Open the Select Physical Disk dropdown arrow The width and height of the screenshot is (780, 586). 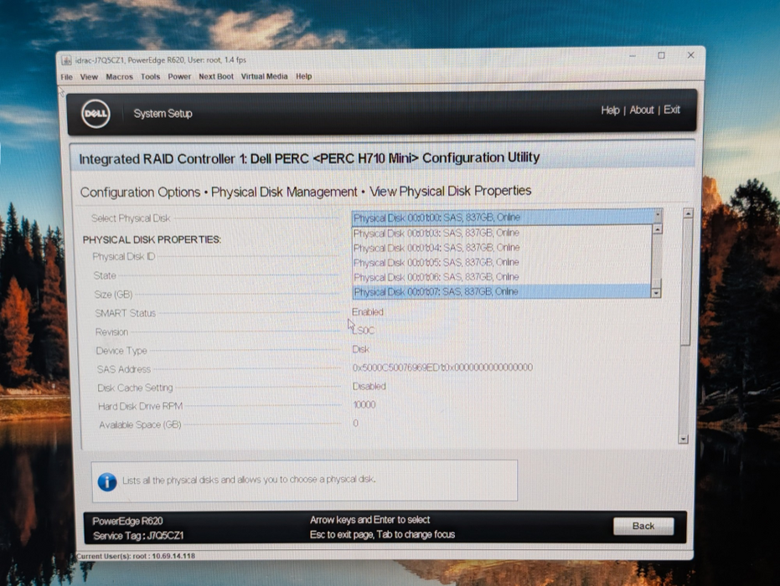coord(657,216)
